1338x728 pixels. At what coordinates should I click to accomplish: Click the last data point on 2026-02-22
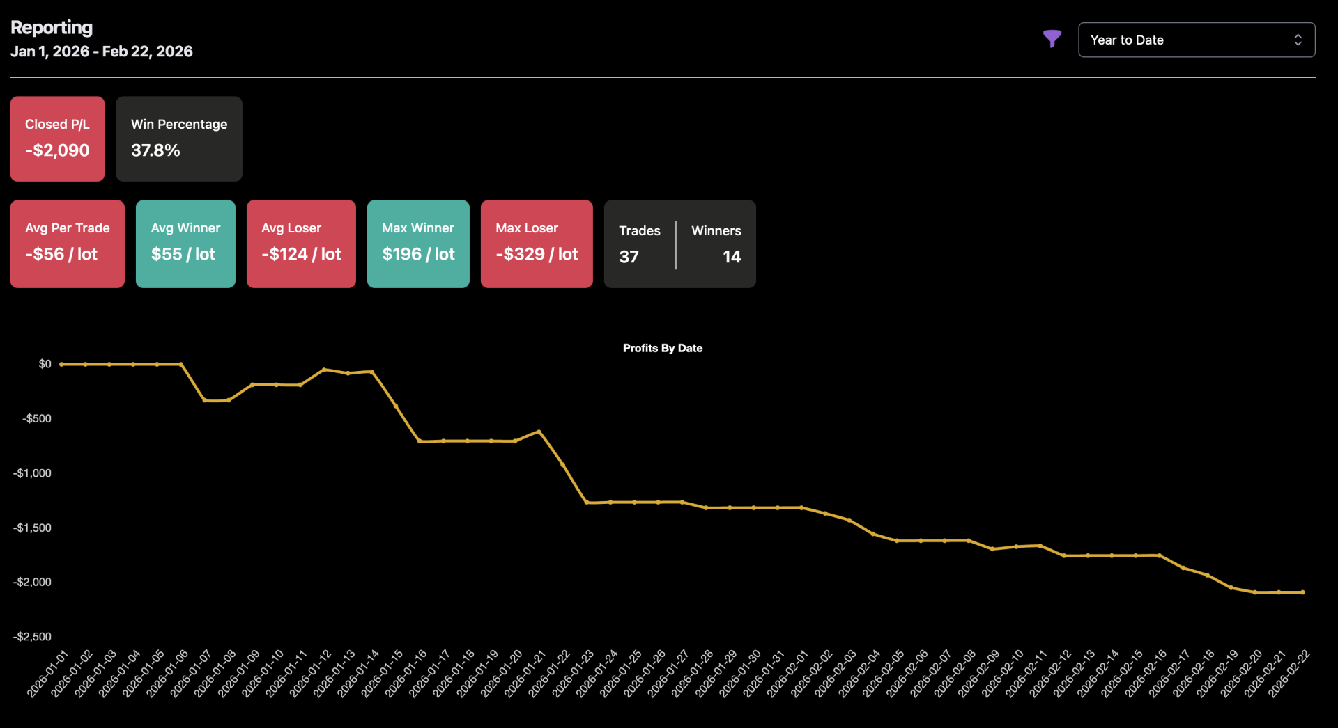tap(1302, 592)
